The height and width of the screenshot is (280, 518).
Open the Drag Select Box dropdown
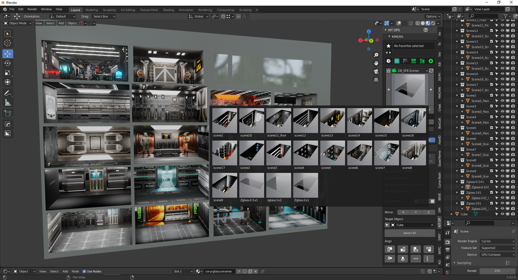pos(104,17)
